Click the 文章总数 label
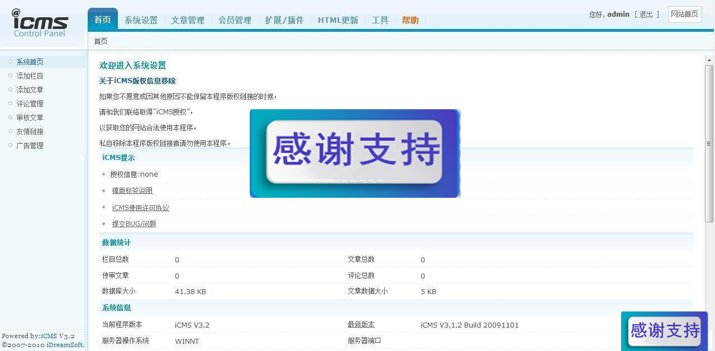Image resolution: width=715 pixels, height=351 pixels. (361, 259)
